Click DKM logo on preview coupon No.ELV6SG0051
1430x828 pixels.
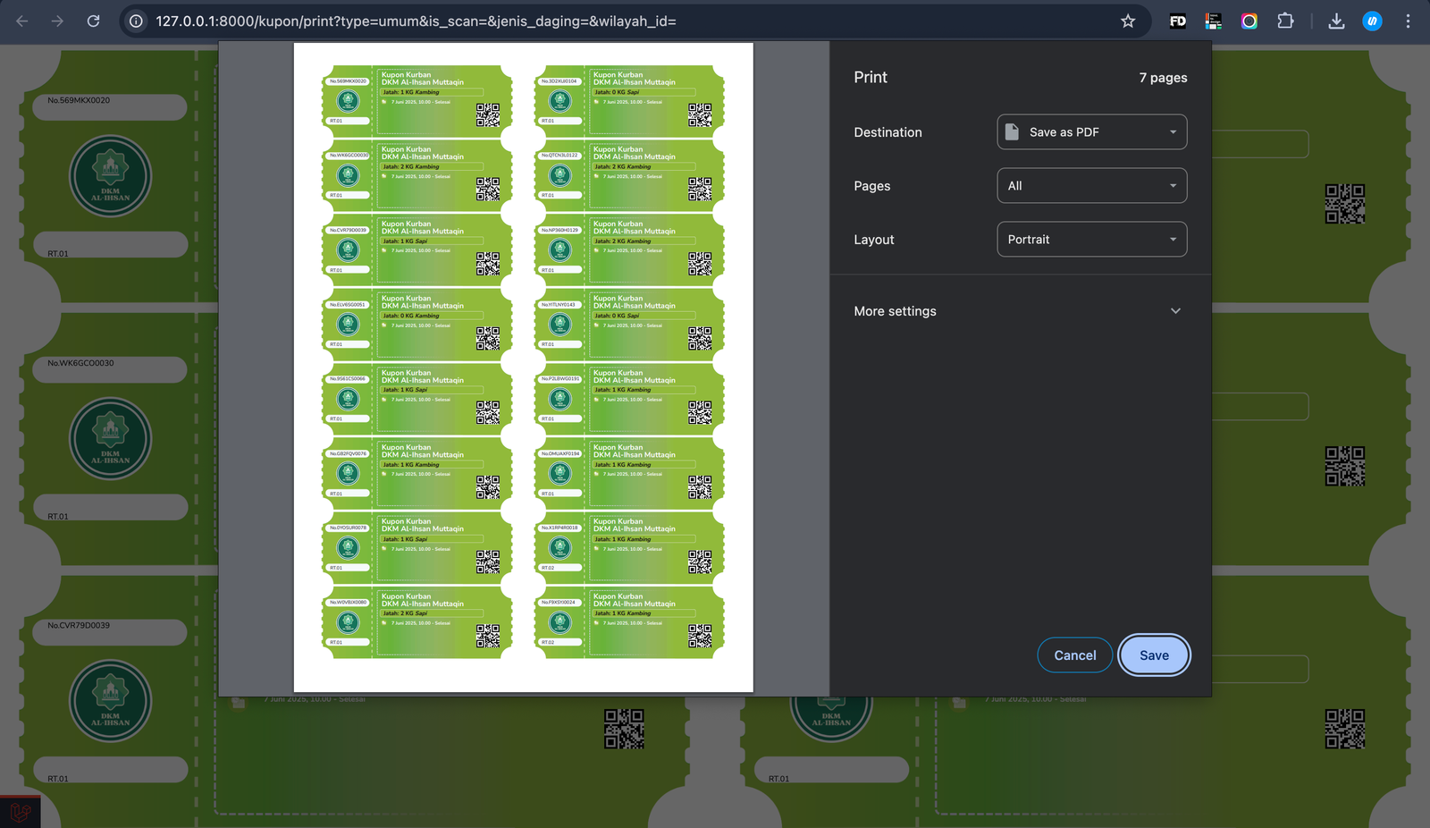point(348,325)
